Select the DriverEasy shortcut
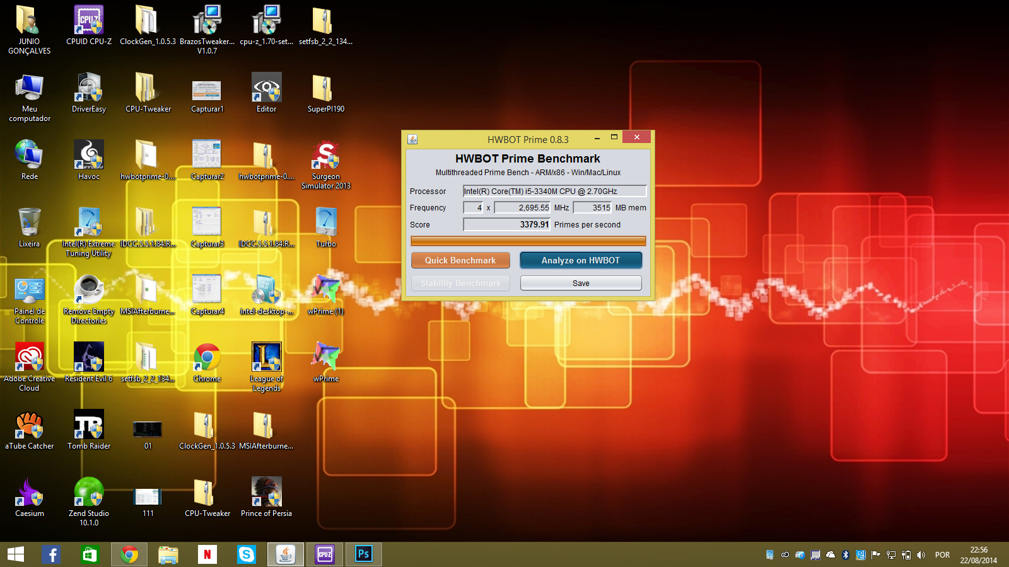The image size is (1009, 567). (x=89, y=93)
